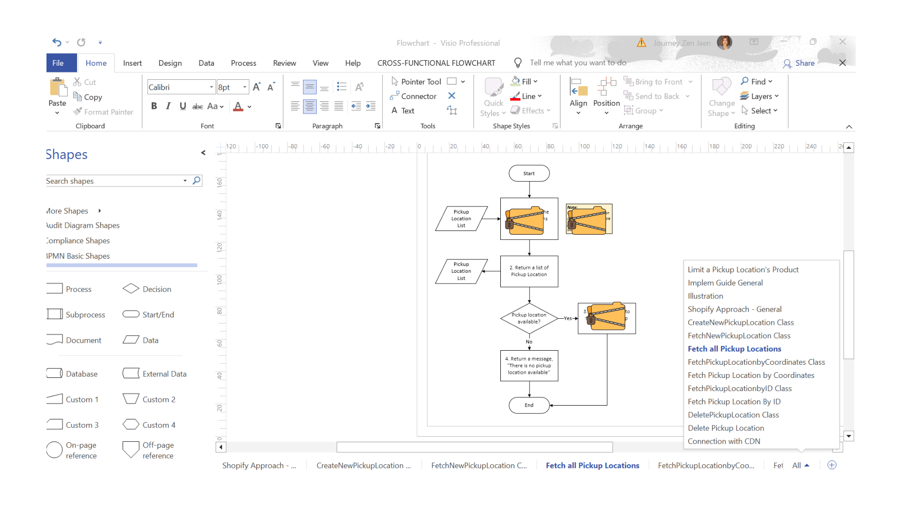902x507 pixels.
Task: Open the Design ribbon tab
Action: coord(170,63)
